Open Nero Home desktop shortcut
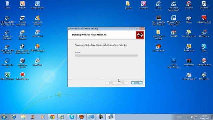The height and width of the screenshot is (120, 213). 204,76
